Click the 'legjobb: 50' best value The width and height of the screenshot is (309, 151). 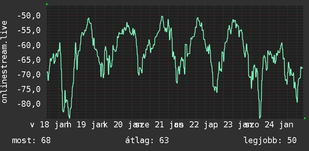(x=270, y=140)
